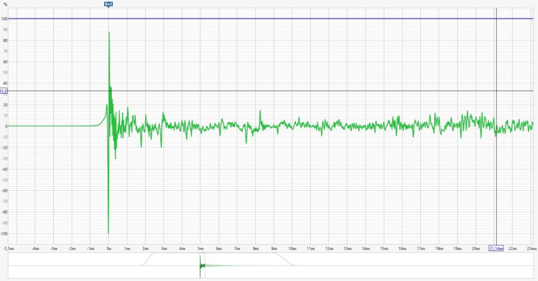Click the 20m tick label on the time axis

pos(476,248)
